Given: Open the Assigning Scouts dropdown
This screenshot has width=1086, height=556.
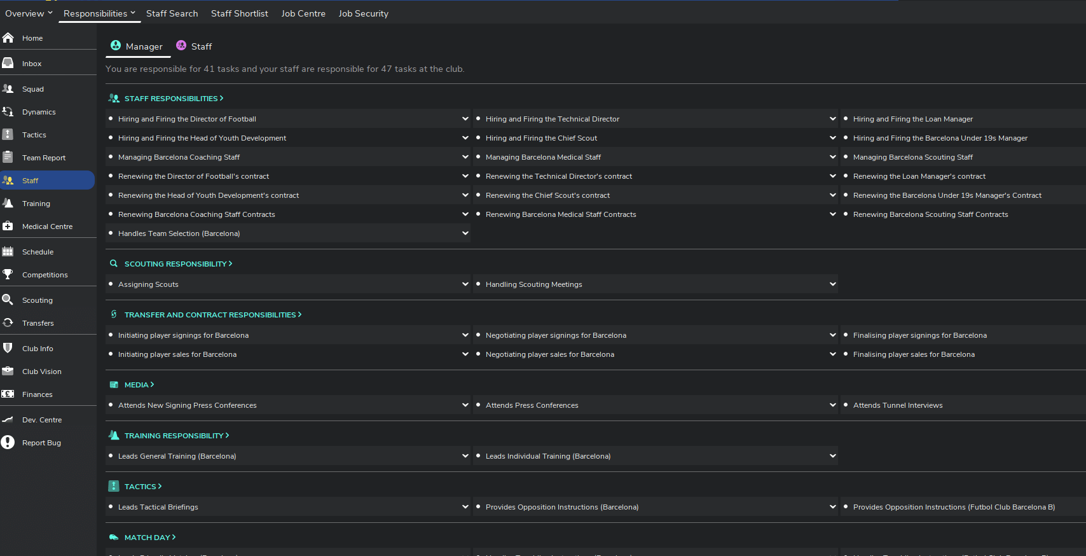Looking at the screenshot, I should (x=465, y=284).
